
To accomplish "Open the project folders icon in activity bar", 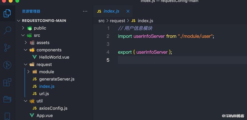I will pos(7,99).
